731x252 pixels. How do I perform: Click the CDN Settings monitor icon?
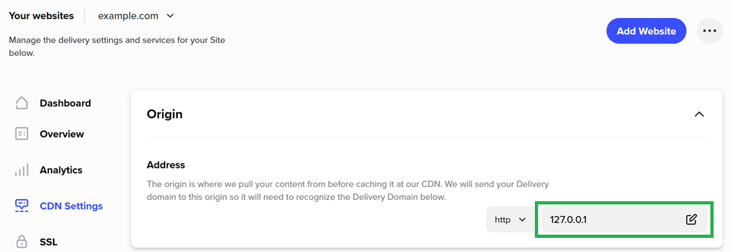pos(21,206)
